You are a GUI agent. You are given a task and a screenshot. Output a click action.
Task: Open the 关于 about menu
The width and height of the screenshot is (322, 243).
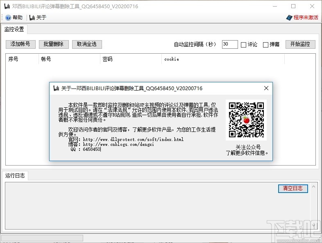click(x=38, y=18)
